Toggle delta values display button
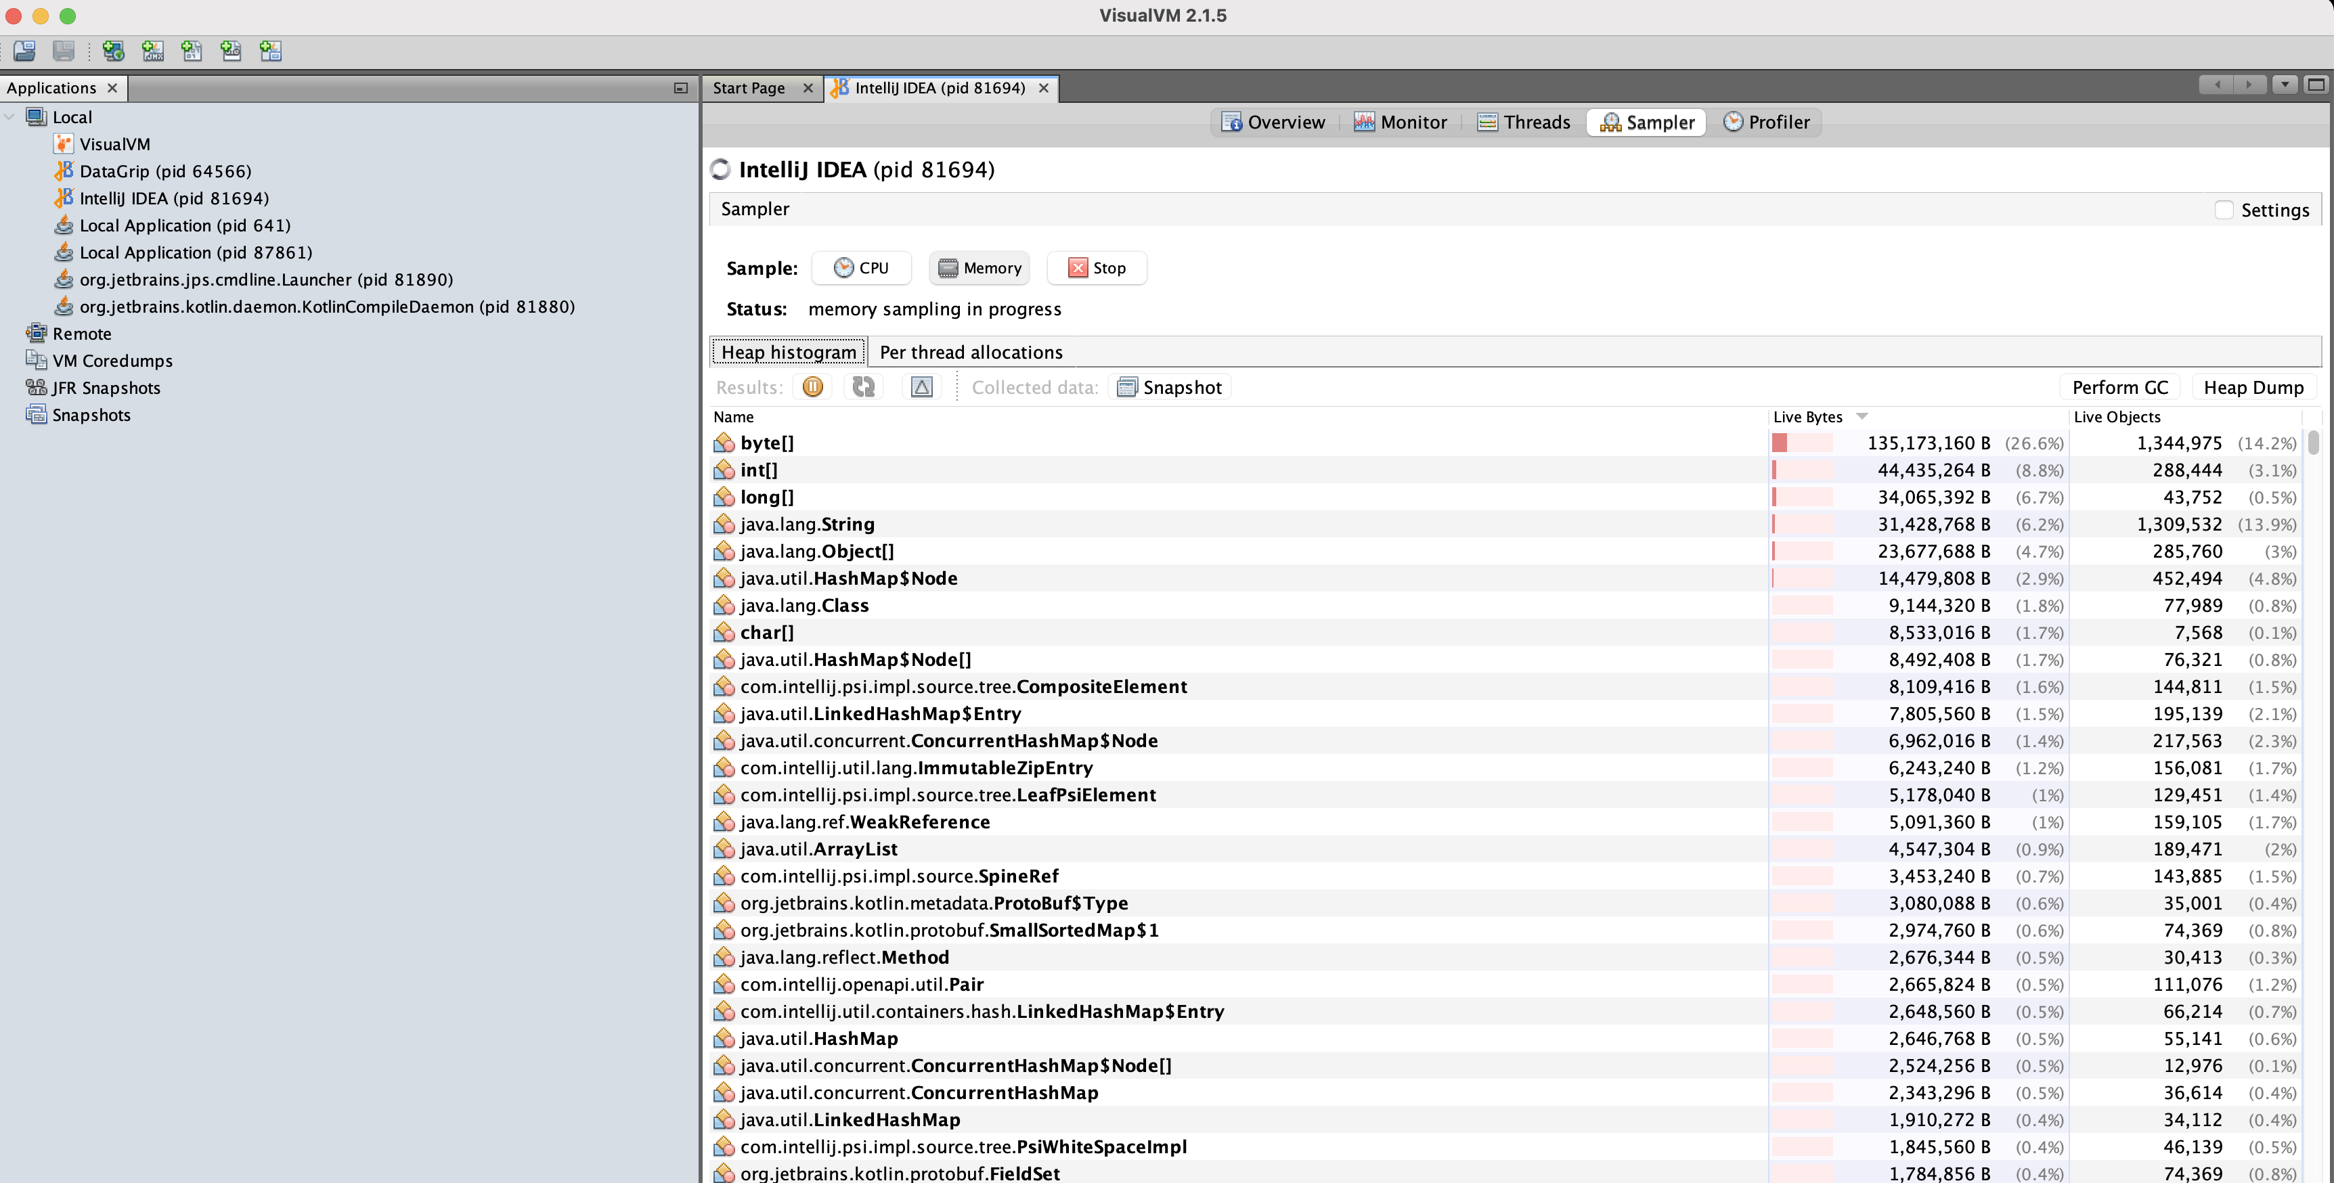 pyautogui.click(x=921, y=388)
